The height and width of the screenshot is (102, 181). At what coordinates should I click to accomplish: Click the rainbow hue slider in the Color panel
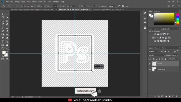(x=178, y=19)
